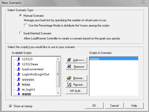Image resolution: width=149 pixels, height=112 pixels.
Task: Select the Goal-Oriented Scenario option
Action: pos(20,33)
